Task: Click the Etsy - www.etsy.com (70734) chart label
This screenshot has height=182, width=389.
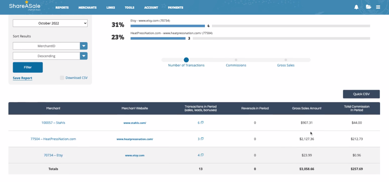Action: coord(150,20)
